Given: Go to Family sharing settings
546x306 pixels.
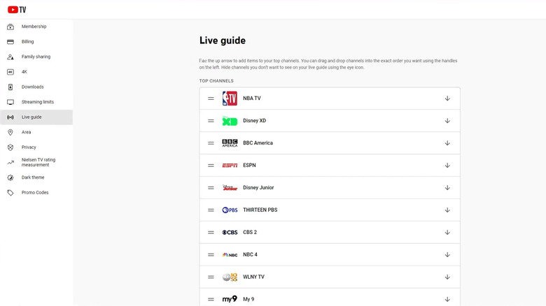Looking at the screenshot, I should (36, 57).
